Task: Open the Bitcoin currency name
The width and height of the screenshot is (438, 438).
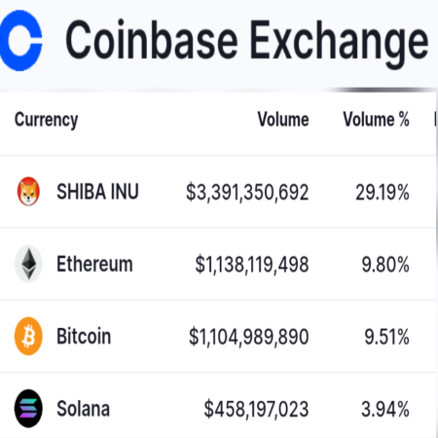Action: [84, 336]
